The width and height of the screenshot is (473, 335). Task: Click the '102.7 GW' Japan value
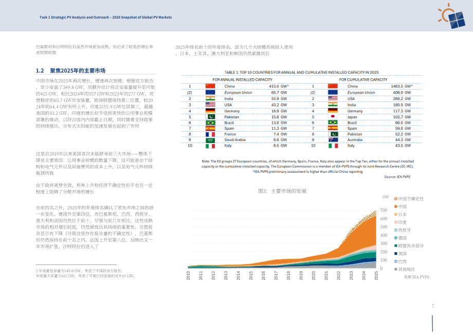pos(402,117)
